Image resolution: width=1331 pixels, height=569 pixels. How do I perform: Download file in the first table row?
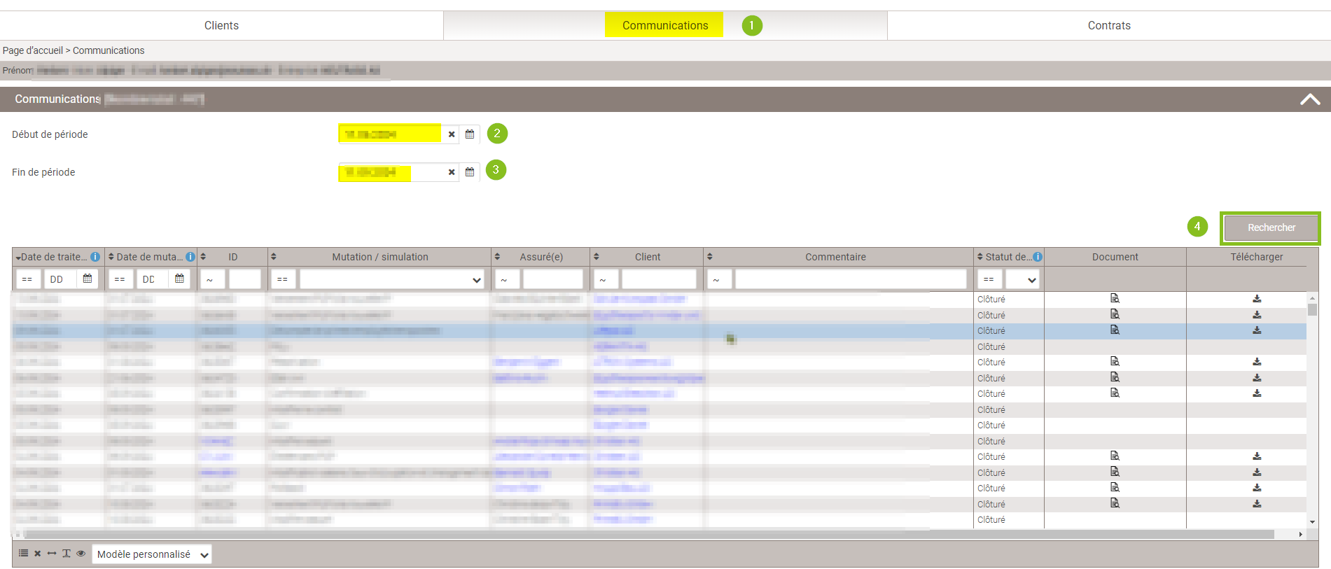coord(1257,299)
